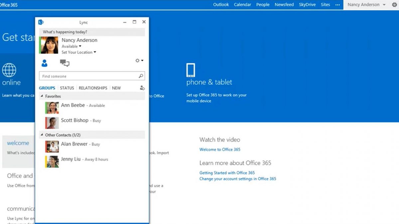Select the Alan Brewer contact name
The width and height of the screenshot is (399, 224).
point(74,144)
